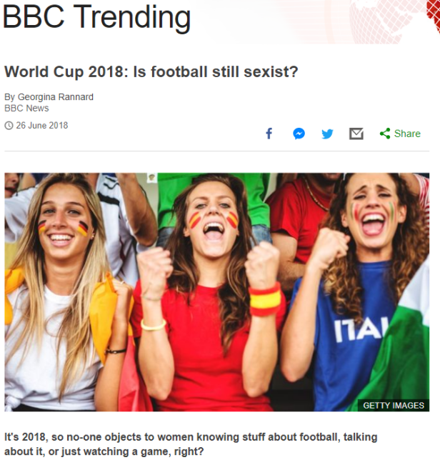
Task: Click the blue ITALIA shirt in the photo
Action: click(x=350, y=336)
